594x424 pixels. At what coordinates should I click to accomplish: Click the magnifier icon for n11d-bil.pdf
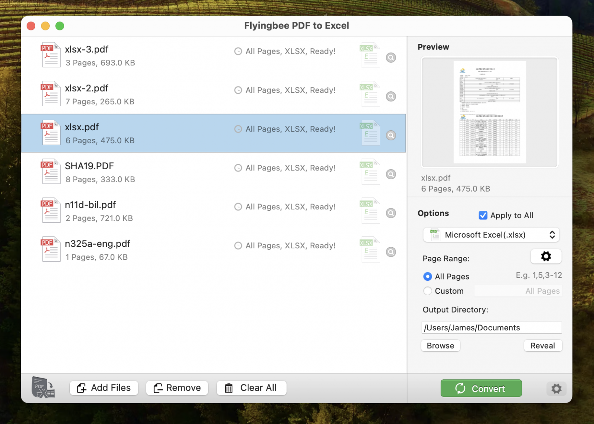pyautogui.click(x=391, y=213)
